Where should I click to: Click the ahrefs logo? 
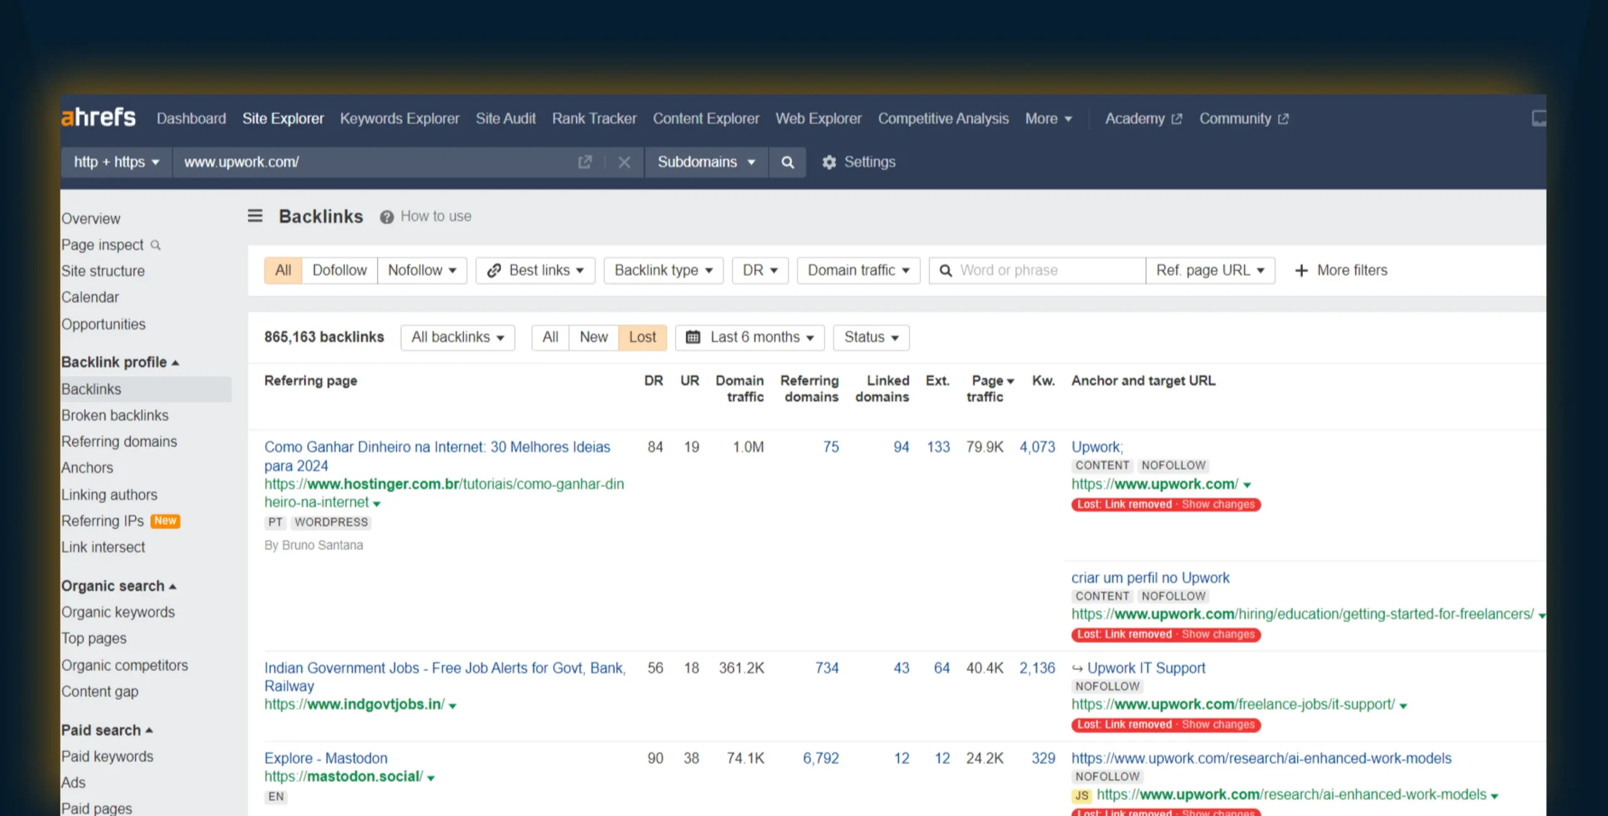99,118
